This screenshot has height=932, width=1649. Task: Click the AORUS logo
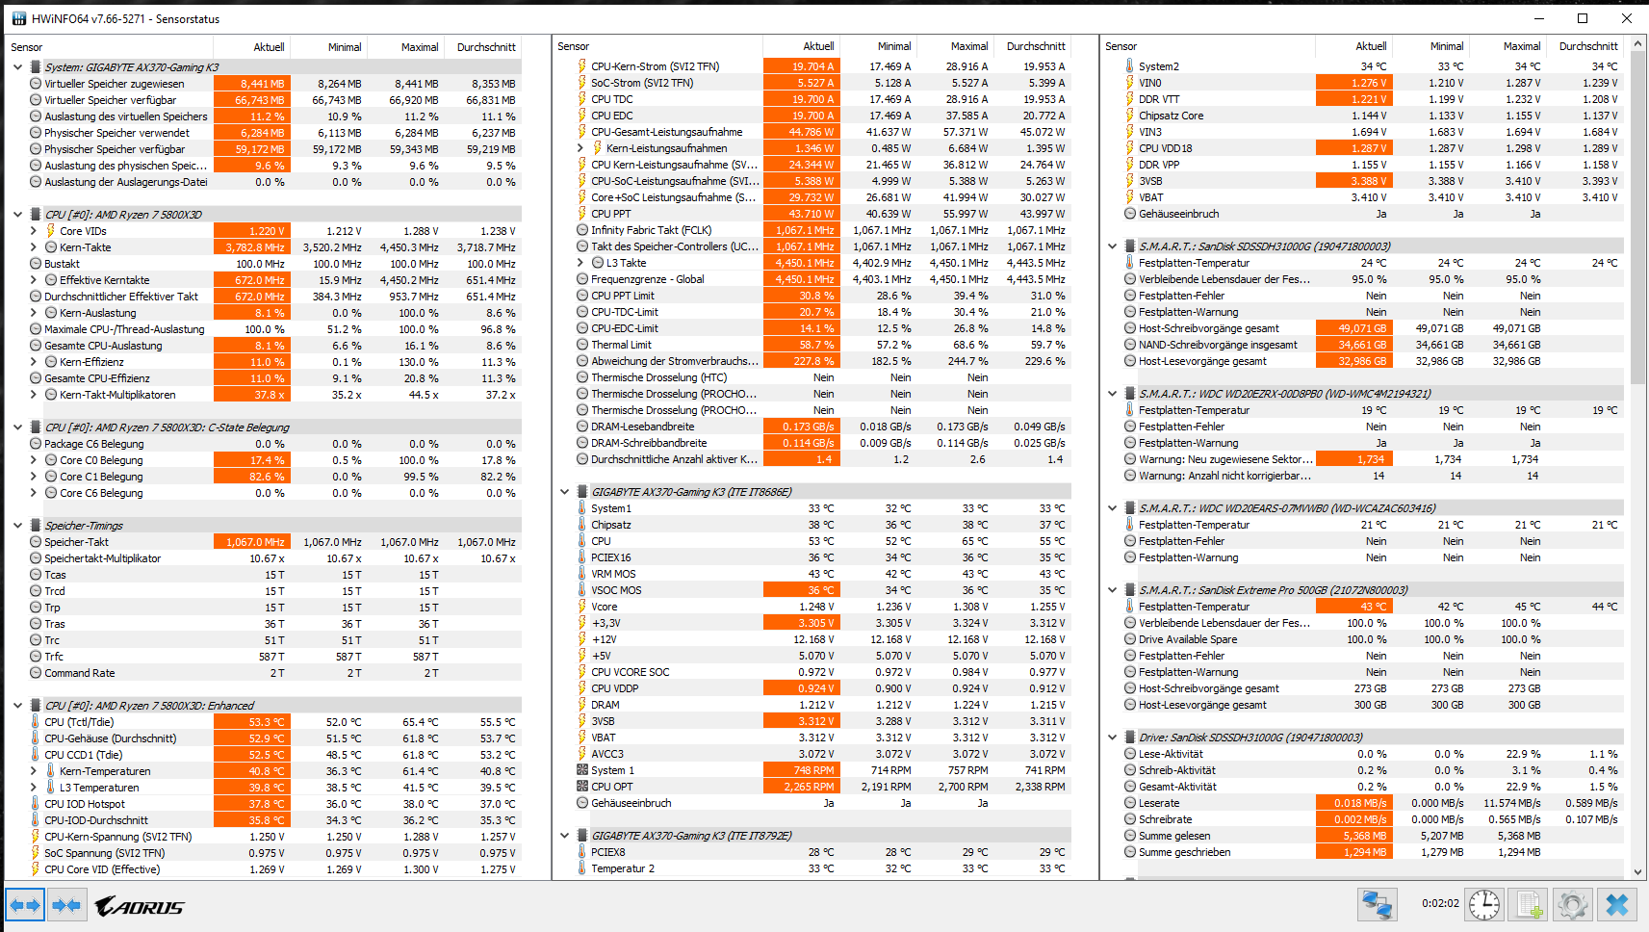(140, 906)
